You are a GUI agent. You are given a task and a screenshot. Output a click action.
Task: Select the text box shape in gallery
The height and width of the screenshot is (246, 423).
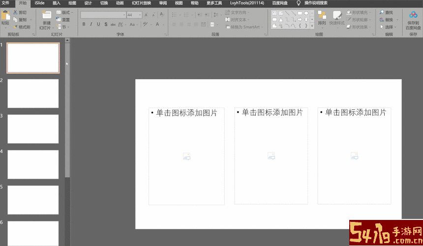(274, 13)
